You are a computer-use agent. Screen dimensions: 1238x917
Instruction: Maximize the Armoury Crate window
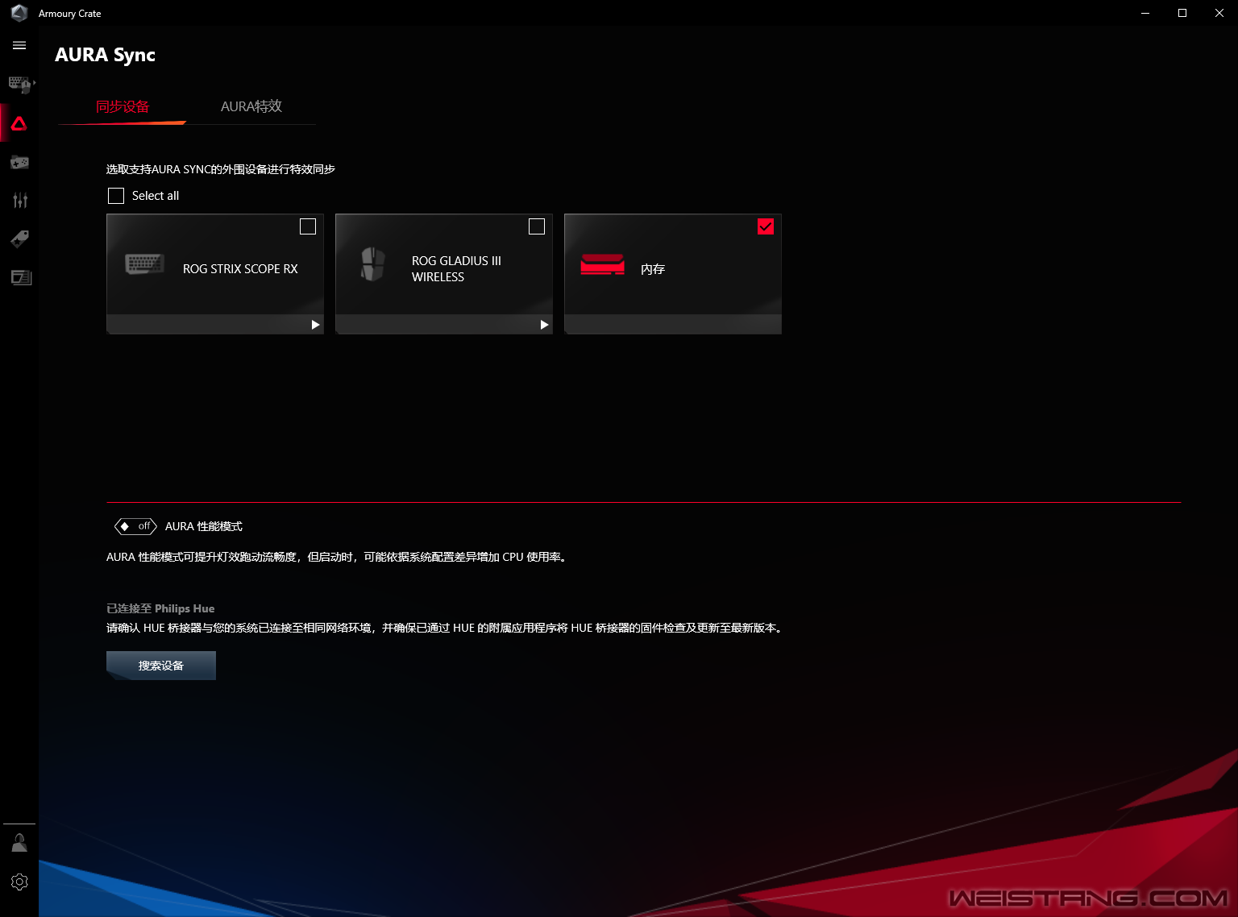point(1182,13)
